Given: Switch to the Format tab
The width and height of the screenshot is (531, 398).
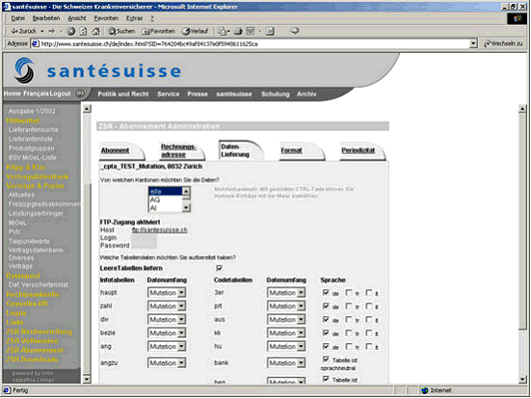Looking at the screenshot, I should pyautogui.click(x=291, y=150).
